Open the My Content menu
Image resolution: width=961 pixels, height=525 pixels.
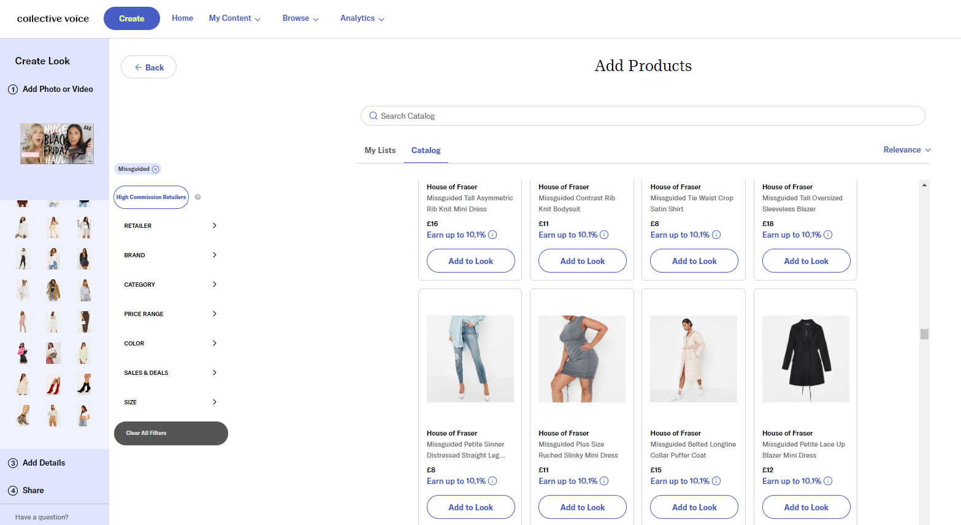pos(235,18)
